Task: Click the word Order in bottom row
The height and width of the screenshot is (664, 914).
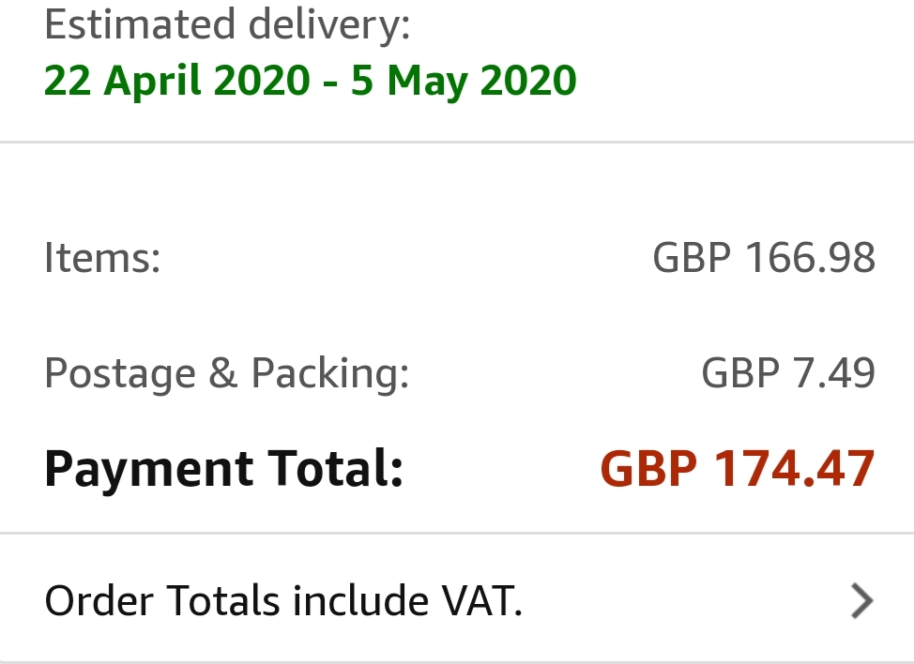Action: click(x=100, y=601)
